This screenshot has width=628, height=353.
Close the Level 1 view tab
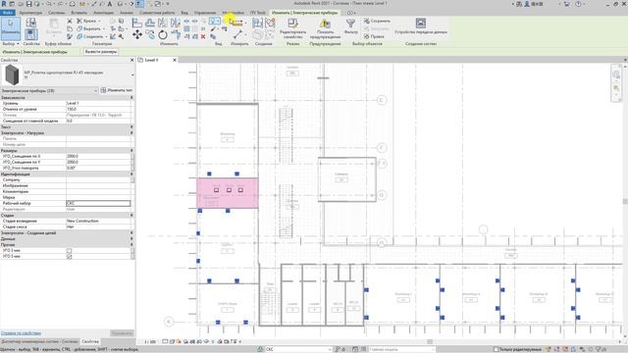coord(175,60)
